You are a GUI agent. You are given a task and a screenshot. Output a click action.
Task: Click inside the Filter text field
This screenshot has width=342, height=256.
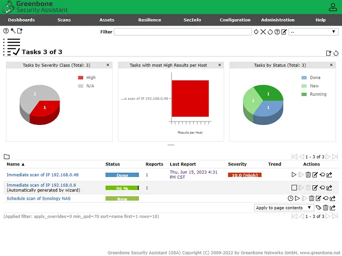point(183,32)
